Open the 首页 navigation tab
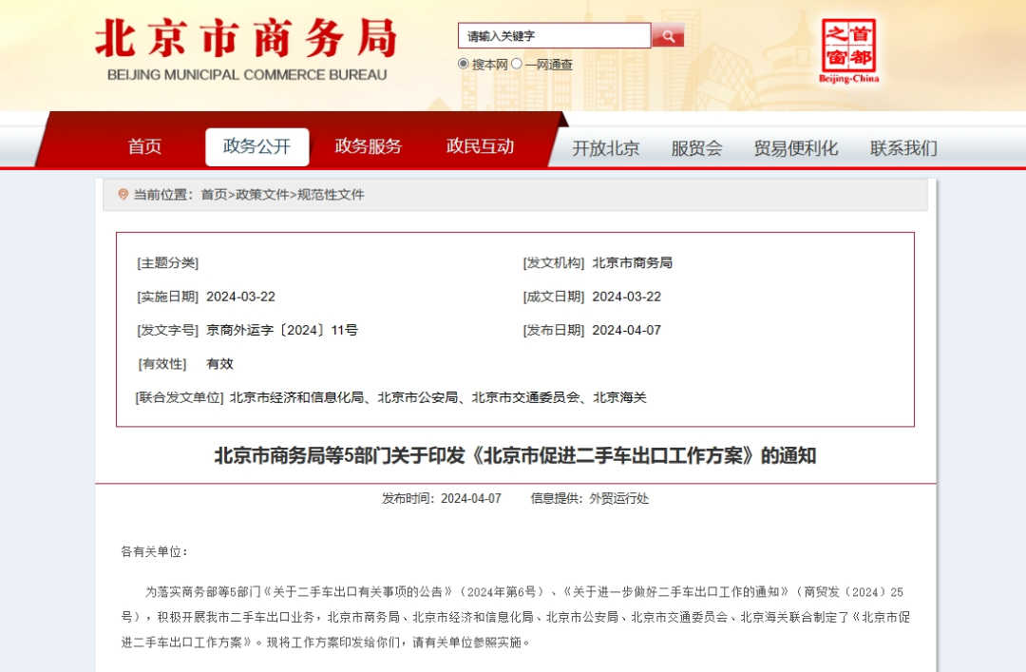This screenshot has width=1026, height=672. tap(145, 147)
